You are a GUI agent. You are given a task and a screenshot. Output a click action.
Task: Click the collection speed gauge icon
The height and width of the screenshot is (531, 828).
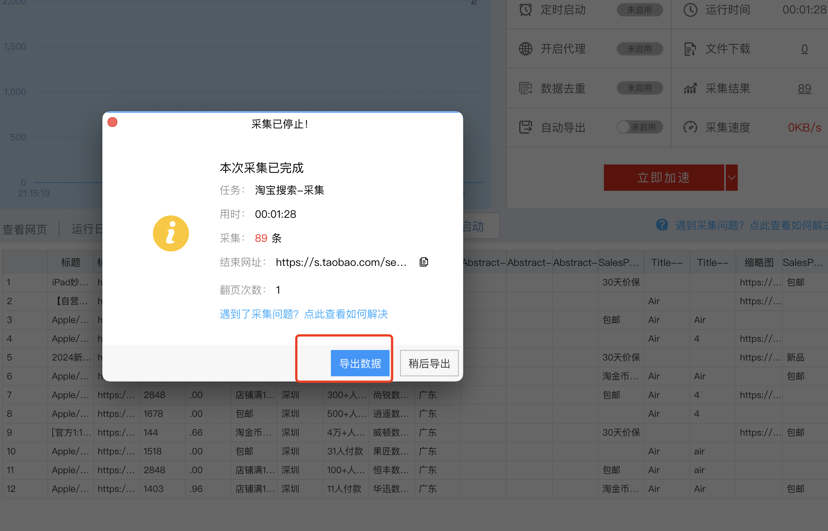(690, 127)
